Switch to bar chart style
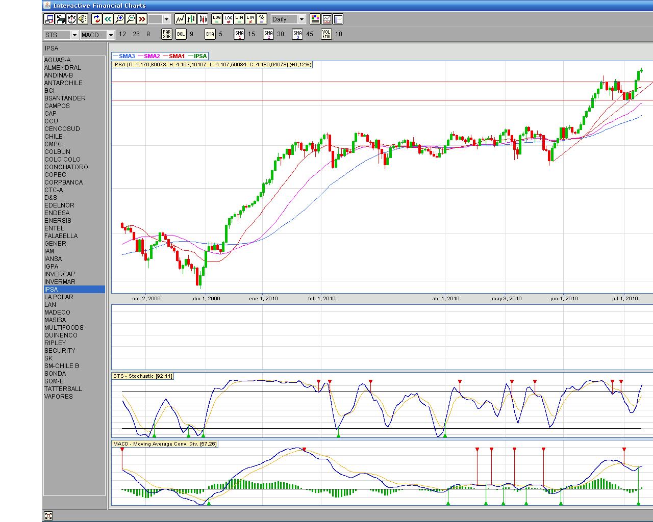 point(191,19)
